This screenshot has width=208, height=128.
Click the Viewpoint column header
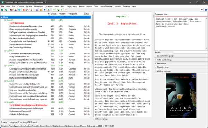coord(72,14)
